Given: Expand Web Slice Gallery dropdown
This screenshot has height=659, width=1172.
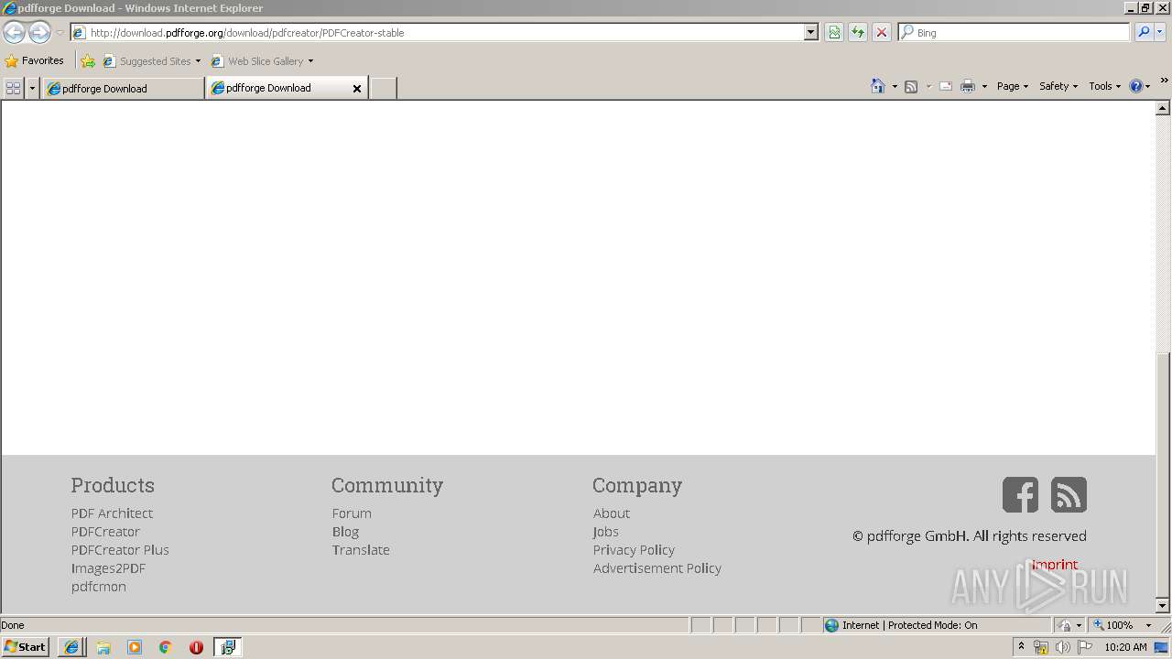Looking at the screenshot, I should click(310, 61).
